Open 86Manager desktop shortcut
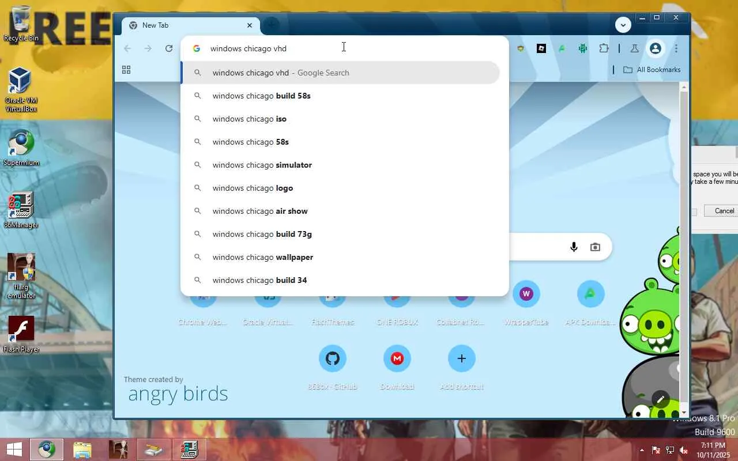 21,210
